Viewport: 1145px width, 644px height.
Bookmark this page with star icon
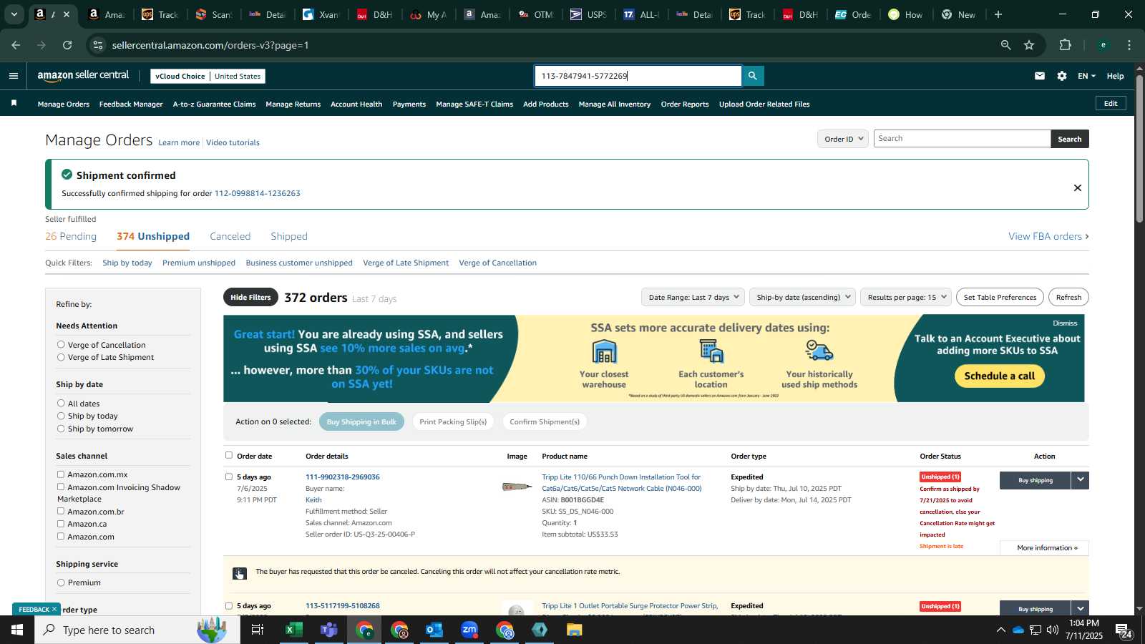click(x=1029, y=45)
